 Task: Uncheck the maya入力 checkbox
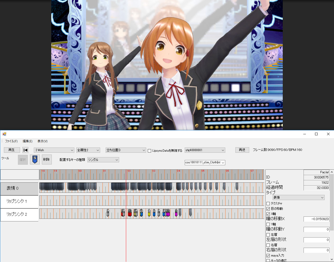point(268,255)
